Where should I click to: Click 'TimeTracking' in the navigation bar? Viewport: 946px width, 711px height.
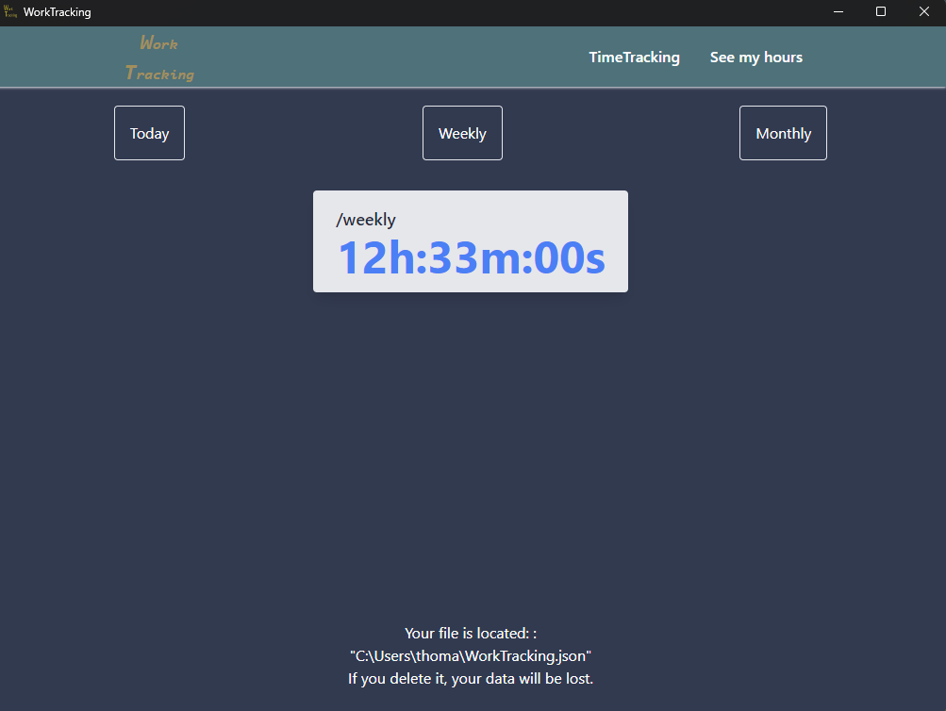634,57
